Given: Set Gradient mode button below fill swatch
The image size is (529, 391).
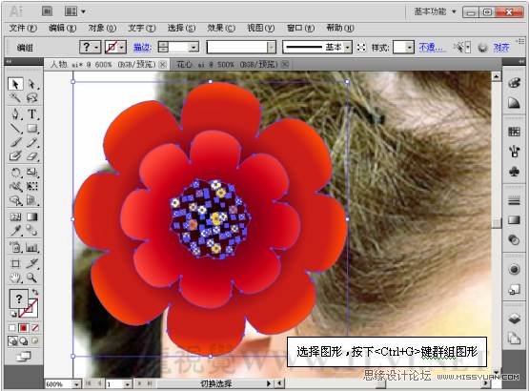Looking at the screenshot, I should 24,328.
